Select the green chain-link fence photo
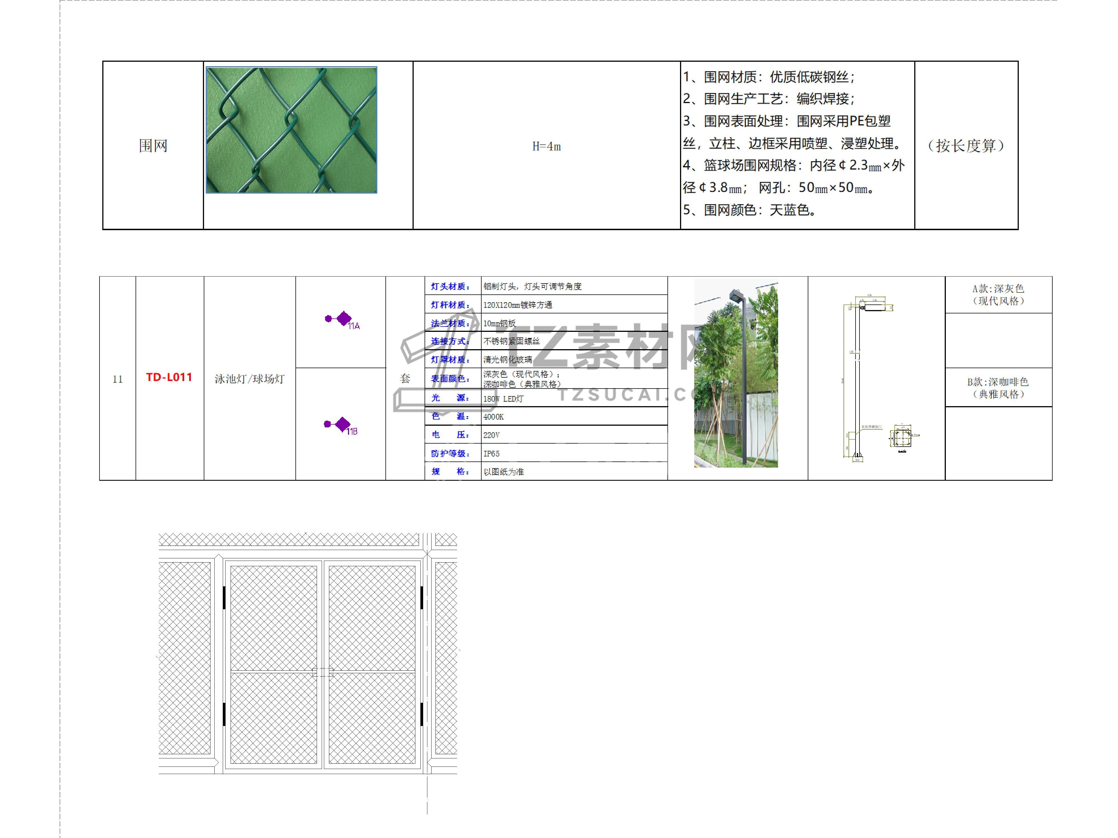The image size is (1118, 838). [x=292, y=130]
